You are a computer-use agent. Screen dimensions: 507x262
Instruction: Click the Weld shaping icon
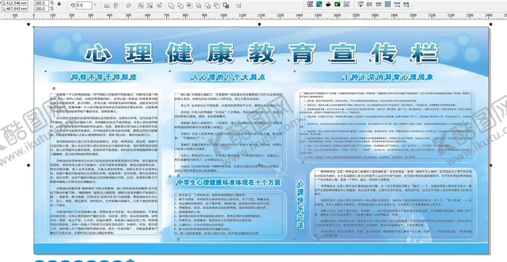172,5
